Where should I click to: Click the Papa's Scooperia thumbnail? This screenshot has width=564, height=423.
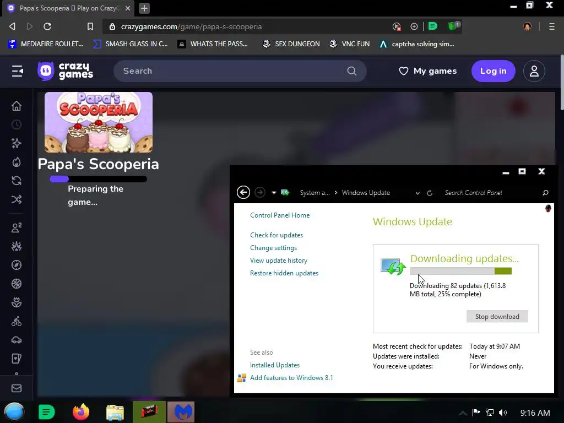coord(99,122)
